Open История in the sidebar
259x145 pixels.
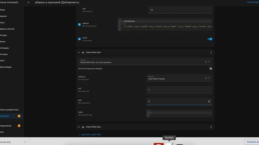3,35
